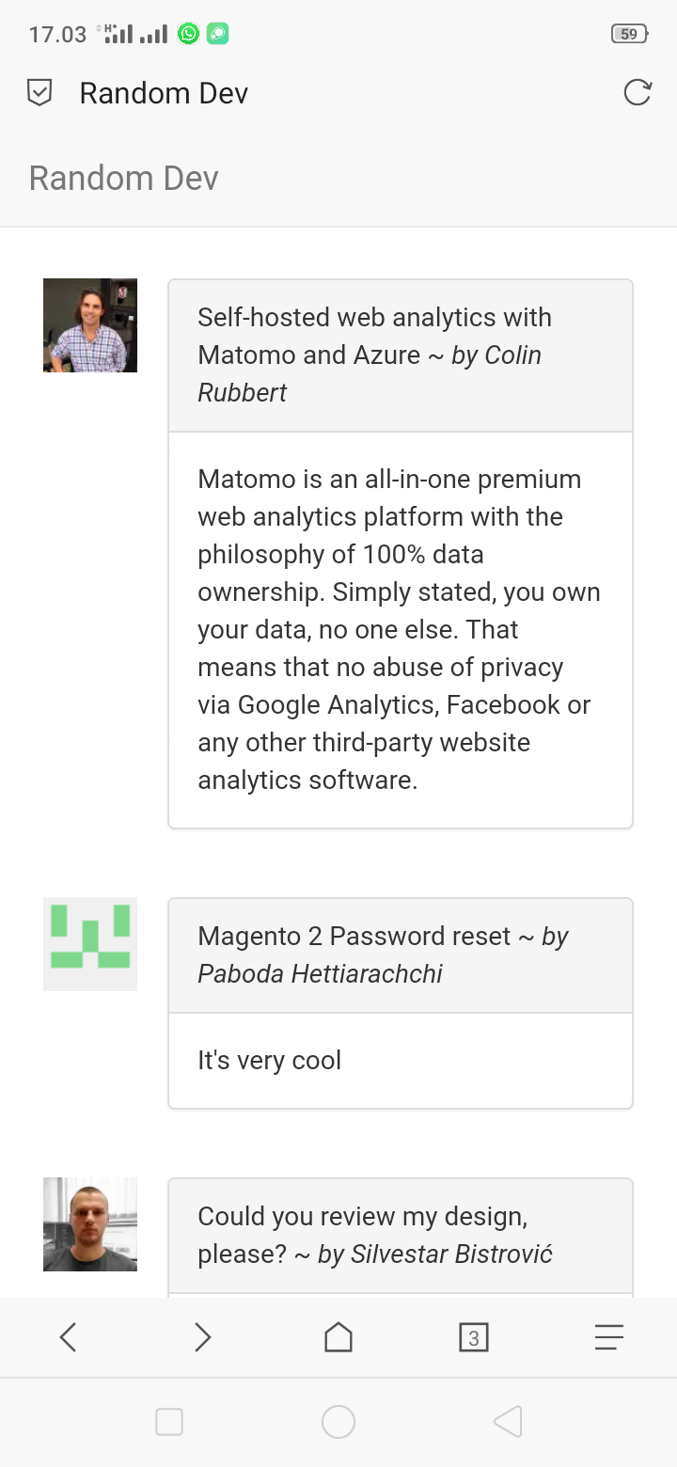Open Silvestar Bistrović's avatar photo
The width and height of the screenshot is (677, 1467).
tap(90, 1224)
